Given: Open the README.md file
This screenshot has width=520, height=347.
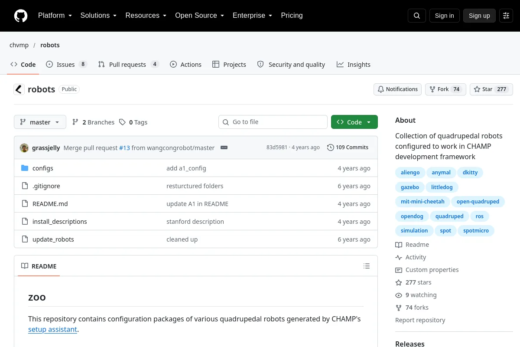Looking at the screenshot, I should [x=50, y=204].
